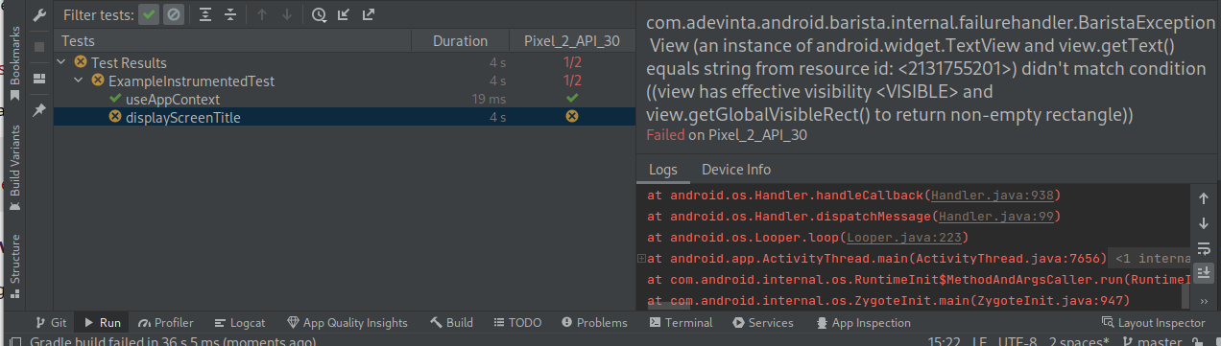1221x346 pixels.
Task: Expand the folded ActivityThread.main stack line
Action: coord(641,259)
